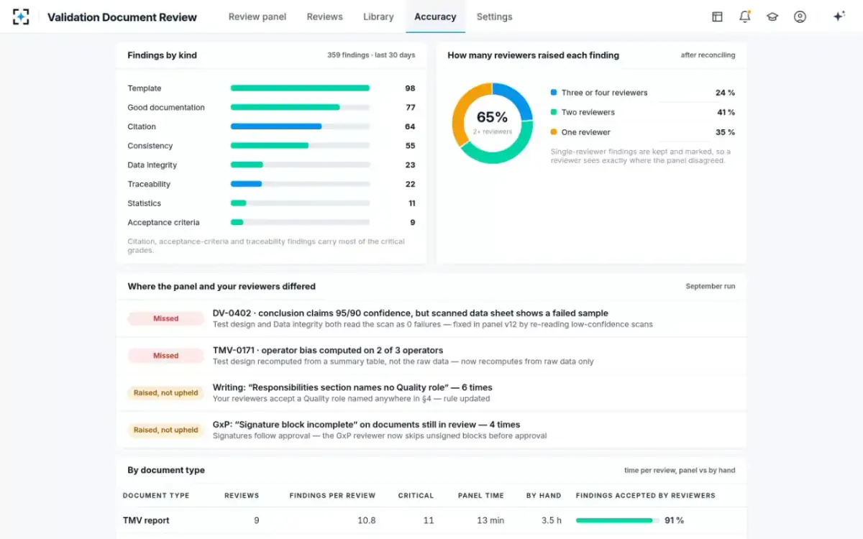Open the user profile icon
Viewport: 863px width, 539px height.
(x=800, y=17)
